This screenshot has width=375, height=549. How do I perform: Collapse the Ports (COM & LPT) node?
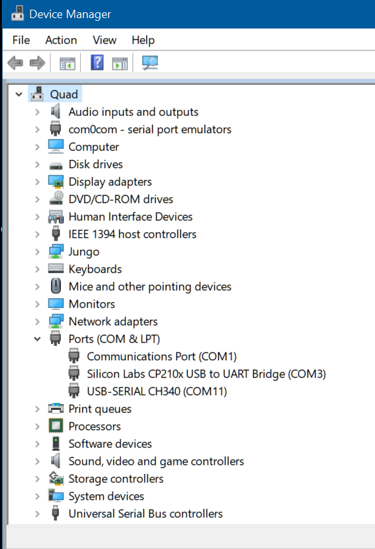(x=37, y=339)
